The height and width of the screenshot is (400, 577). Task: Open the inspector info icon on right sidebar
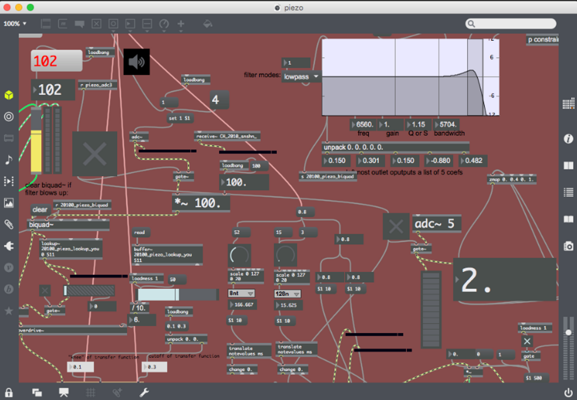click(568, 139)
